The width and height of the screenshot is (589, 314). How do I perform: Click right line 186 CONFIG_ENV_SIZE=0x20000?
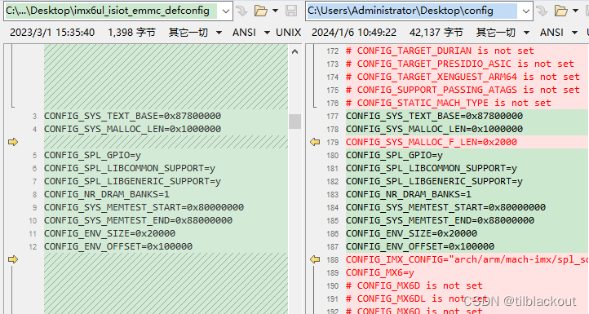[412, 233]
